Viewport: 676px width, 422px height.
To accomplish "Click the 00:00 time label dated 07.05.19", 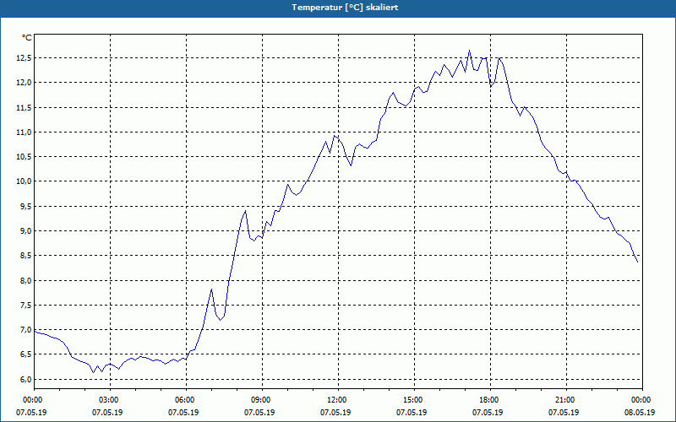I will tap(32, 400).
